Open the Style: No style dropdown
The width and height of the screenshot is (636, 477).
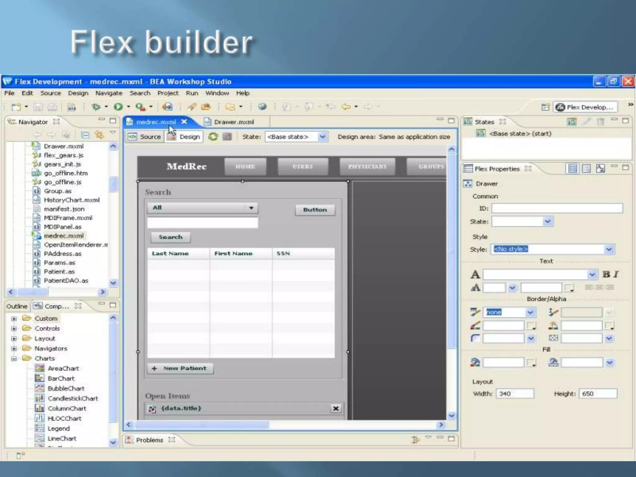coord(609,249)
